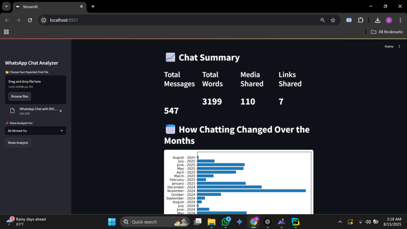The height and width of the screenshot is (229, 407).
Task: Open ChatGPT app on taskbar
Action: 267,222
